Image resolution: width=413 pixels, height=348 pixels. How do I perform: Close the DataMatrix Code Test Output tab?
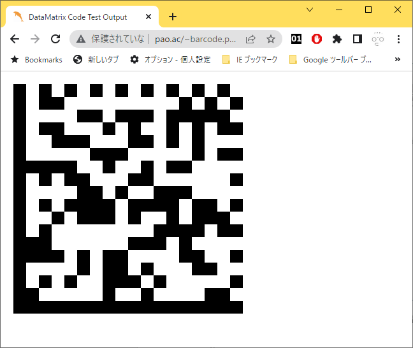point(149,17)
